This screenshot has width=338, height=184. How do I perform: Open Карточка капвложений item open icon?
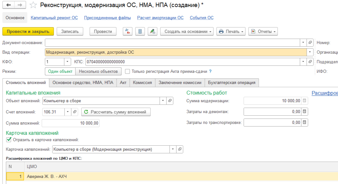pyautogui.click(x=180, y=149)
